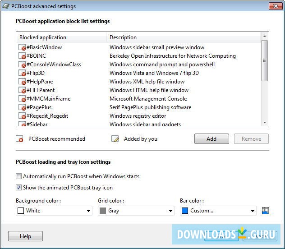Sort by Blocked application column header
Screen dimensions: 285x249
(62, 37)
